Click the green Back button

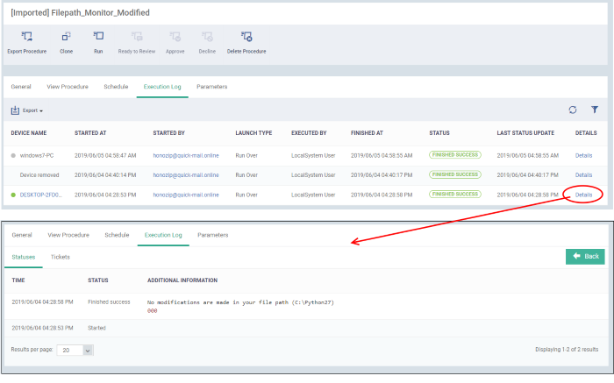585,257
